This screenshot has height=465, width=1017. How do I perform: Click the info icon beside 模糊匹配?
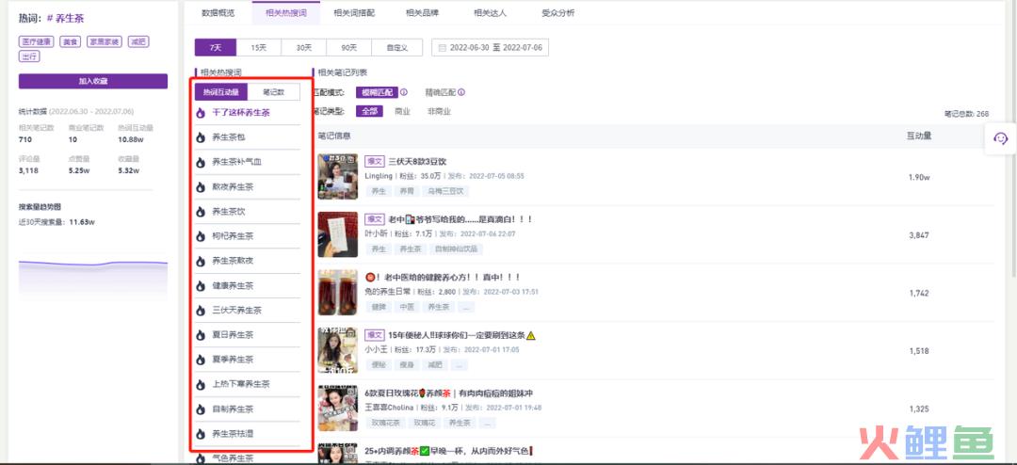(403, 93)
